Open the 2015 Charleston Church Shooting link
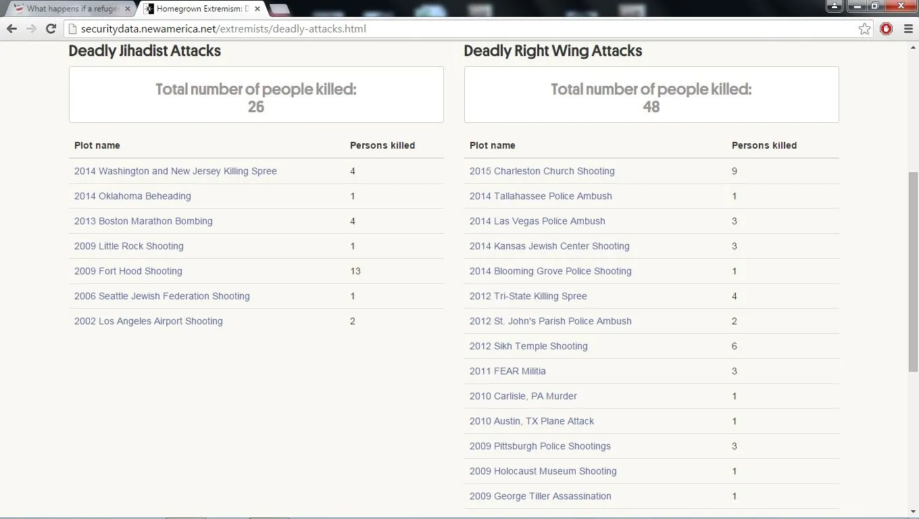This screenshot has height=519, width=919. click(542, 171)
